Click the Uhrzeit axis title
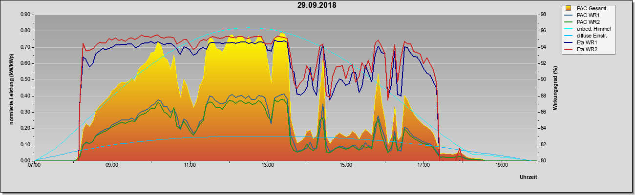The height and width of the screenshot is (195, 635). point(529,177)
